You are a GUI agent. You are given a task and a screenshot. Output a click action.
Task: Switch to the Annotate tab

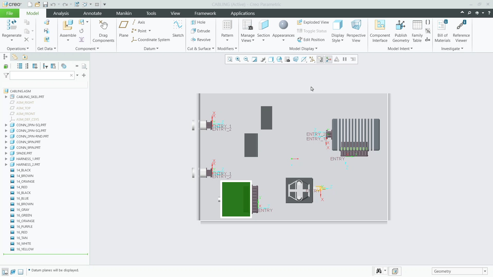coord(92,13)
